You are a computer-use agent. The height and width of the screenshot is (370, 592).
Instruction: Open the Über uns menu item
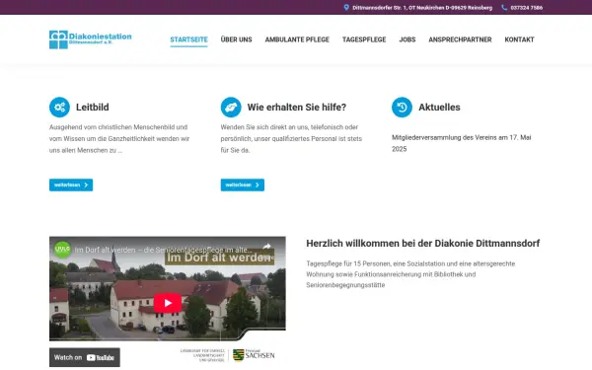(x=237, y=39)
